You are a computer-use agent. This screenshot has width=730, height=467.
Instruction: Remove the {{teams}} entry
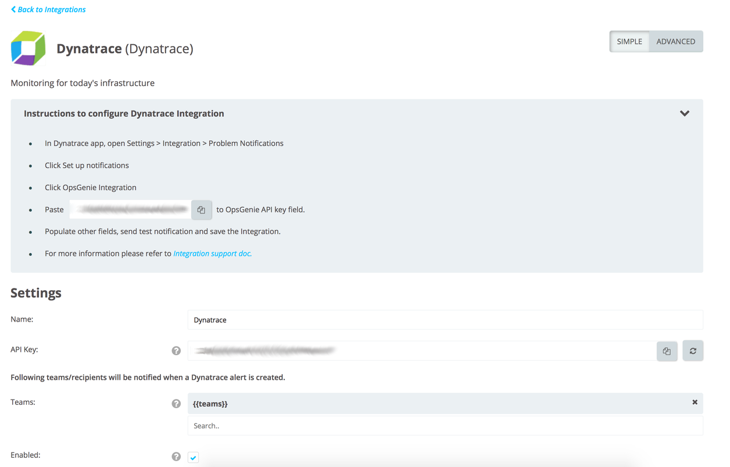[x=695, y=402]
